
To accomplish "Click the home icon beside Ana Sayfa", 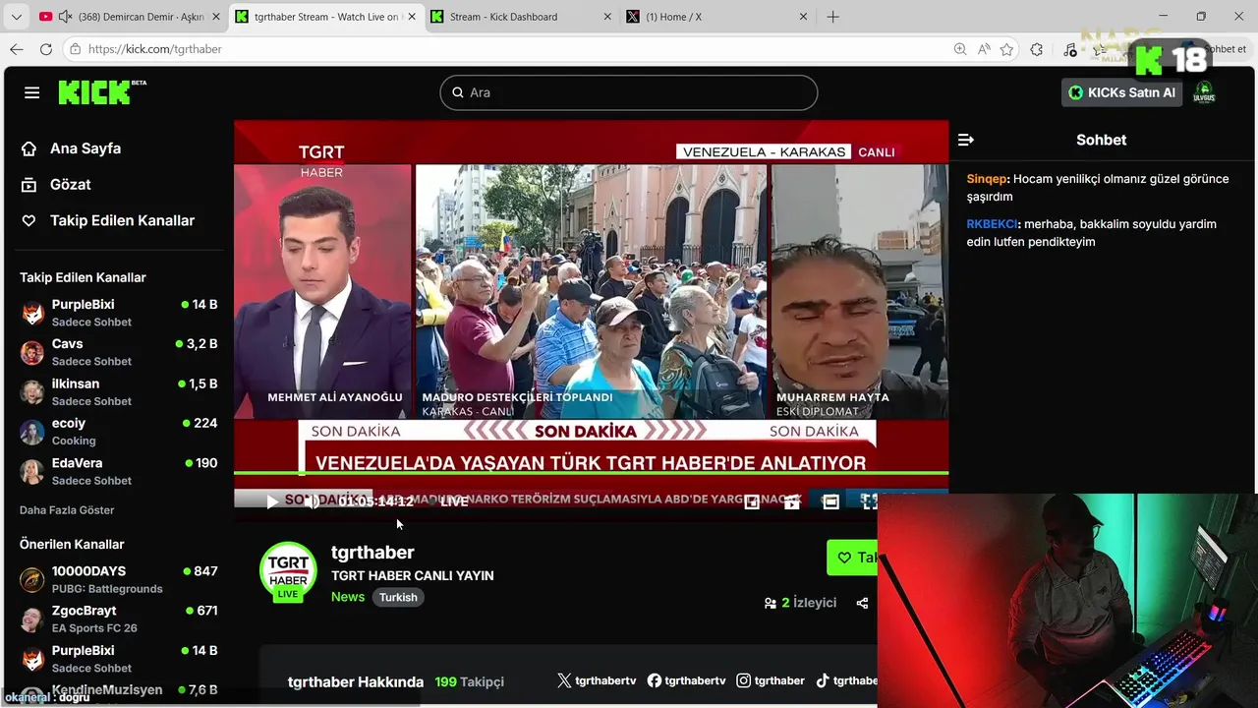I will pos(29,148).
